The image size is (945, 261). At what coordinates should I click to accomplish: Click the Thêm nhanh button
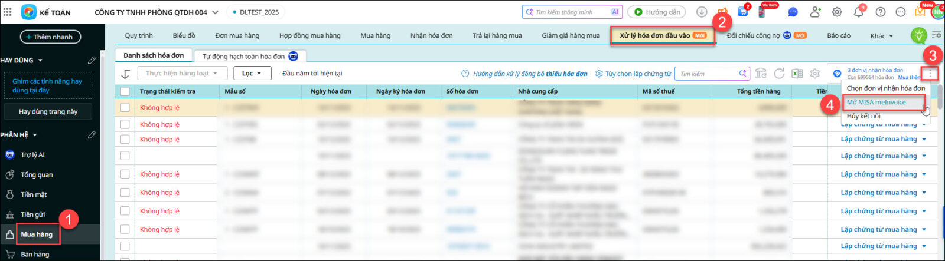50,37
